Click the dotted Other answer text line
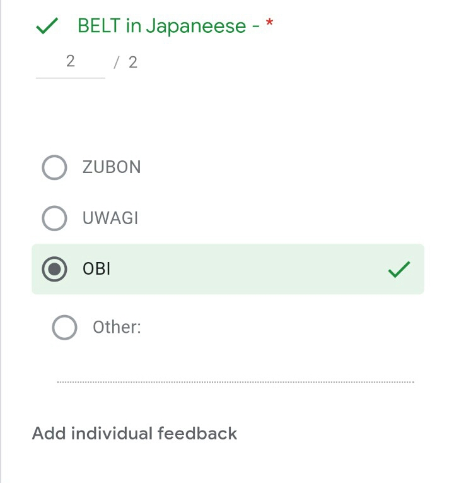Screen dimensions: 454x483 coord(235,381)
